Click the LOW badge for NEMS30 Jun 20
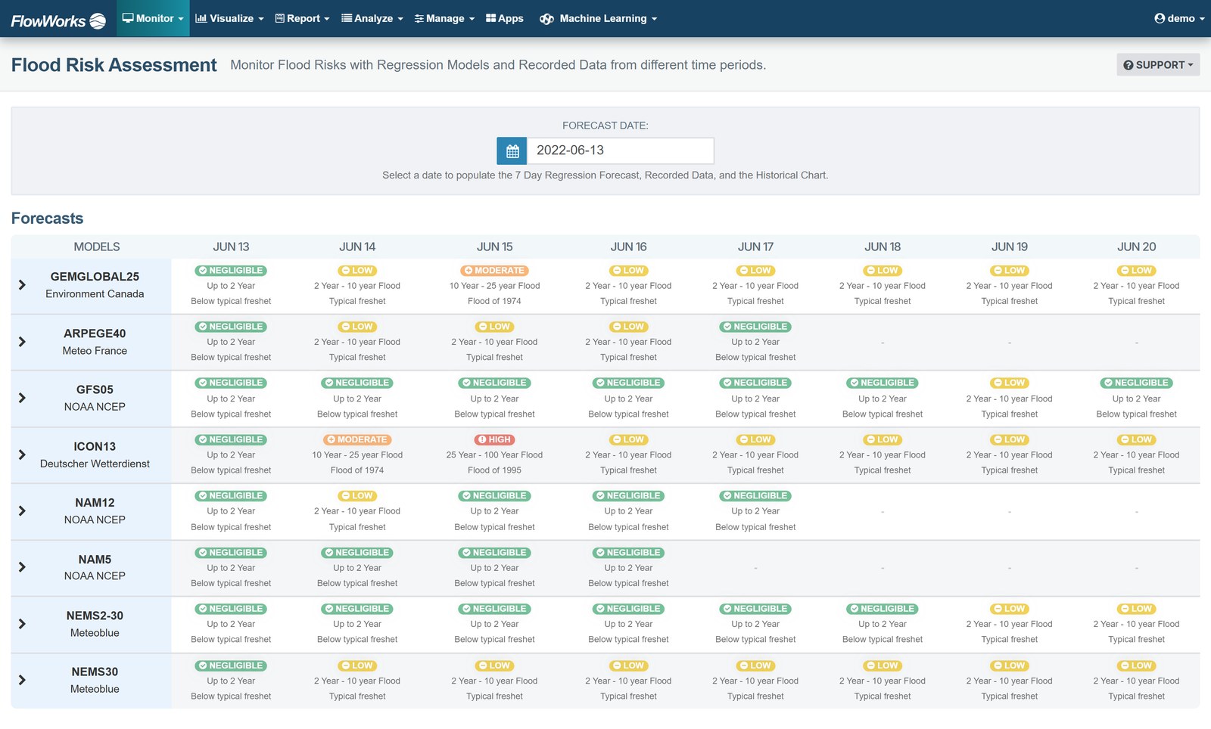The width and height of the screenshot is (1211, 729). (x=1136, y=665)
